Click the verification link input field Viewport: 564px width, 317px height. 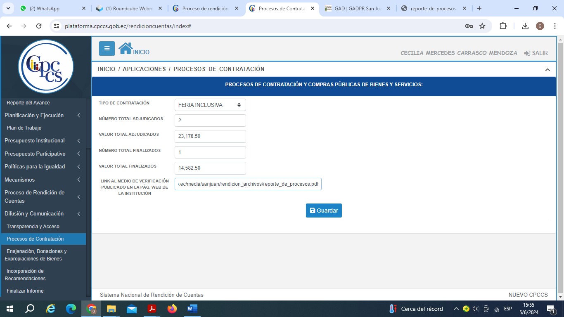click(x=248, y=184)
